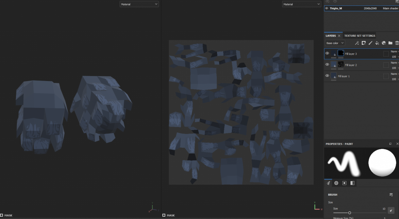399x219 pixels.
Task: Select the Stencil properties tab icon
Action: pos(344,183)
